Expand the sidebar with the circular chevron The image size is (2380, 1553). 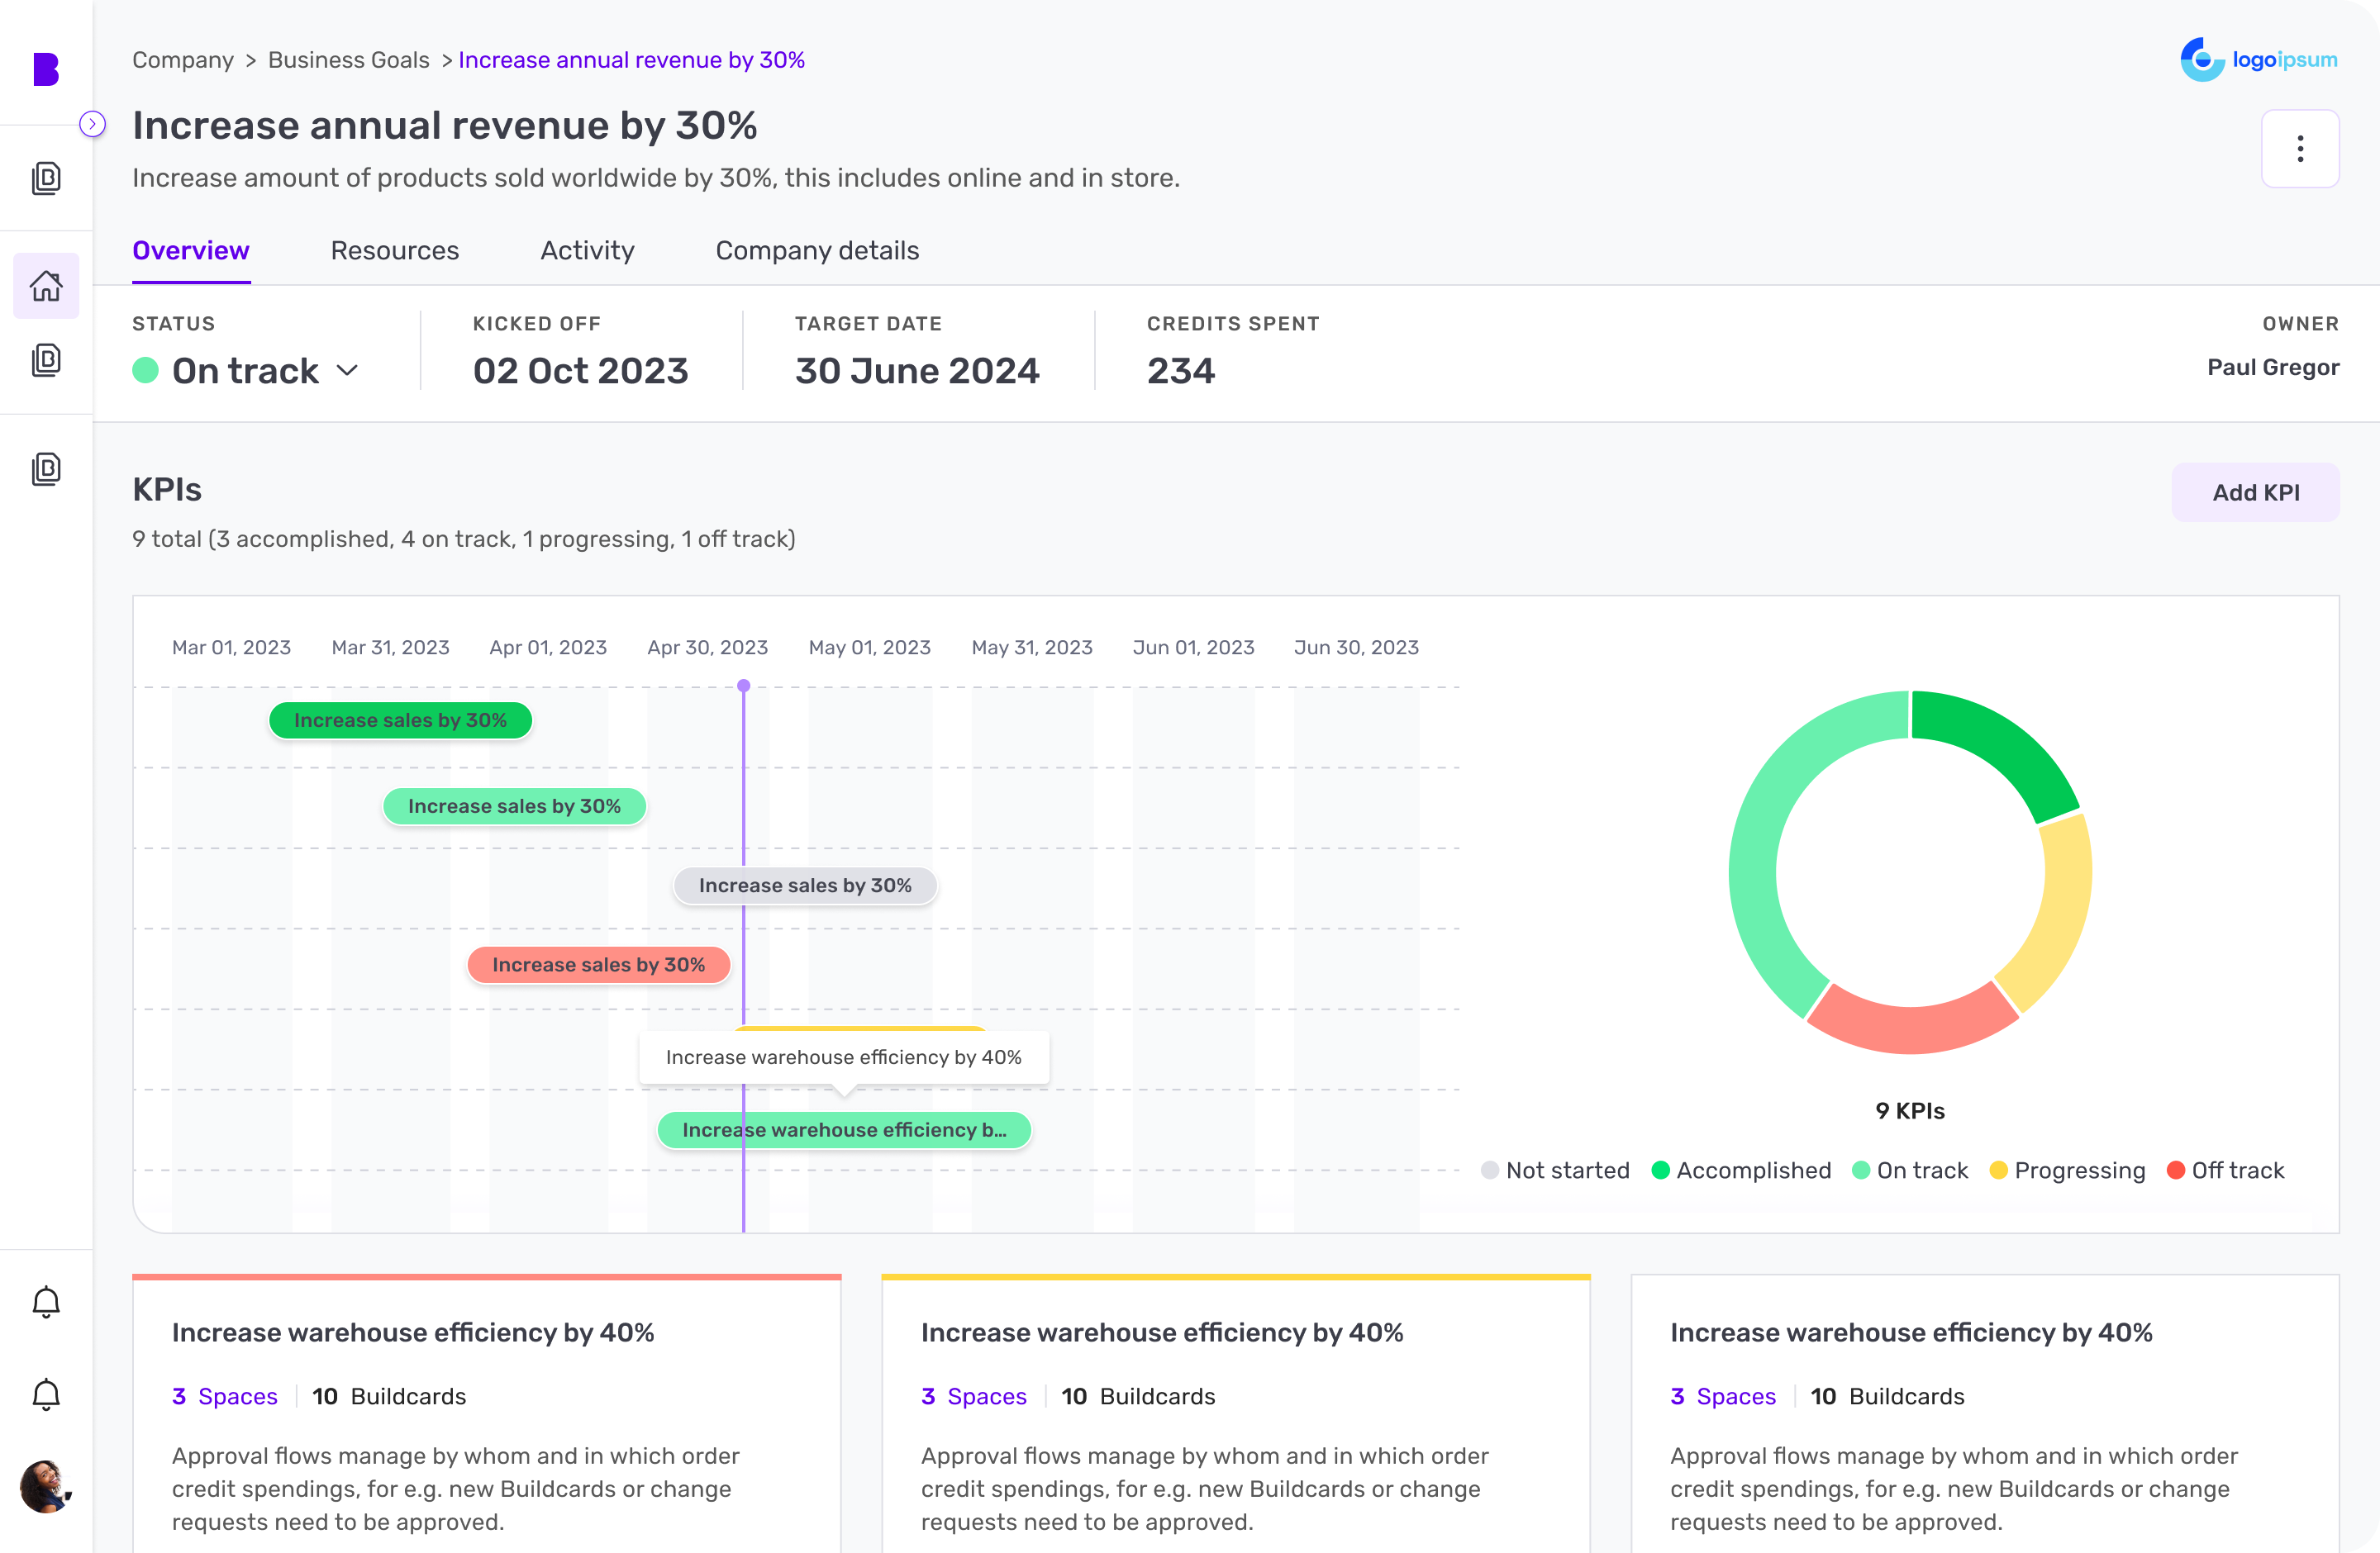[x=93, y=124]
